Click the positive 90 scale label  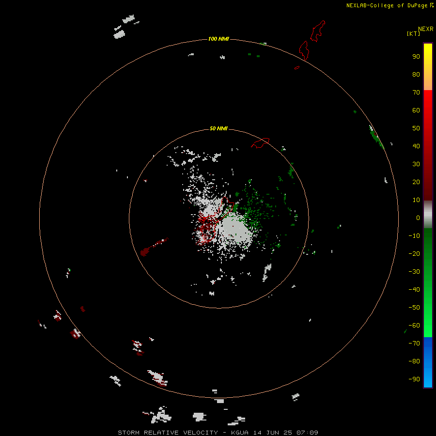click(416, 57)
